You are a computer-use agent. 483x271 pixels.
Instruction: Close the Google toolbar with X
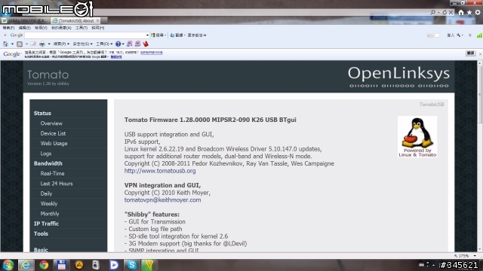point(5,35)
